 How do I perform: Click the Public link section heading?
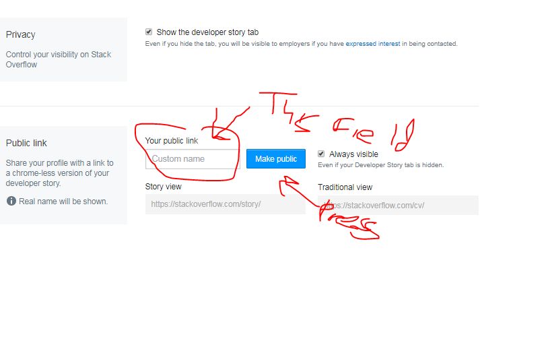(26, 143)
